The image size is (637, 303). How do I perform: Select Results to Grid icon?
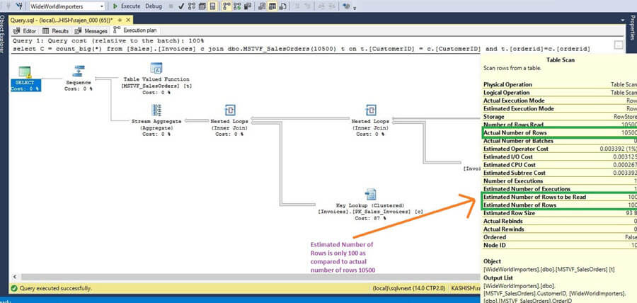(272, 6)
